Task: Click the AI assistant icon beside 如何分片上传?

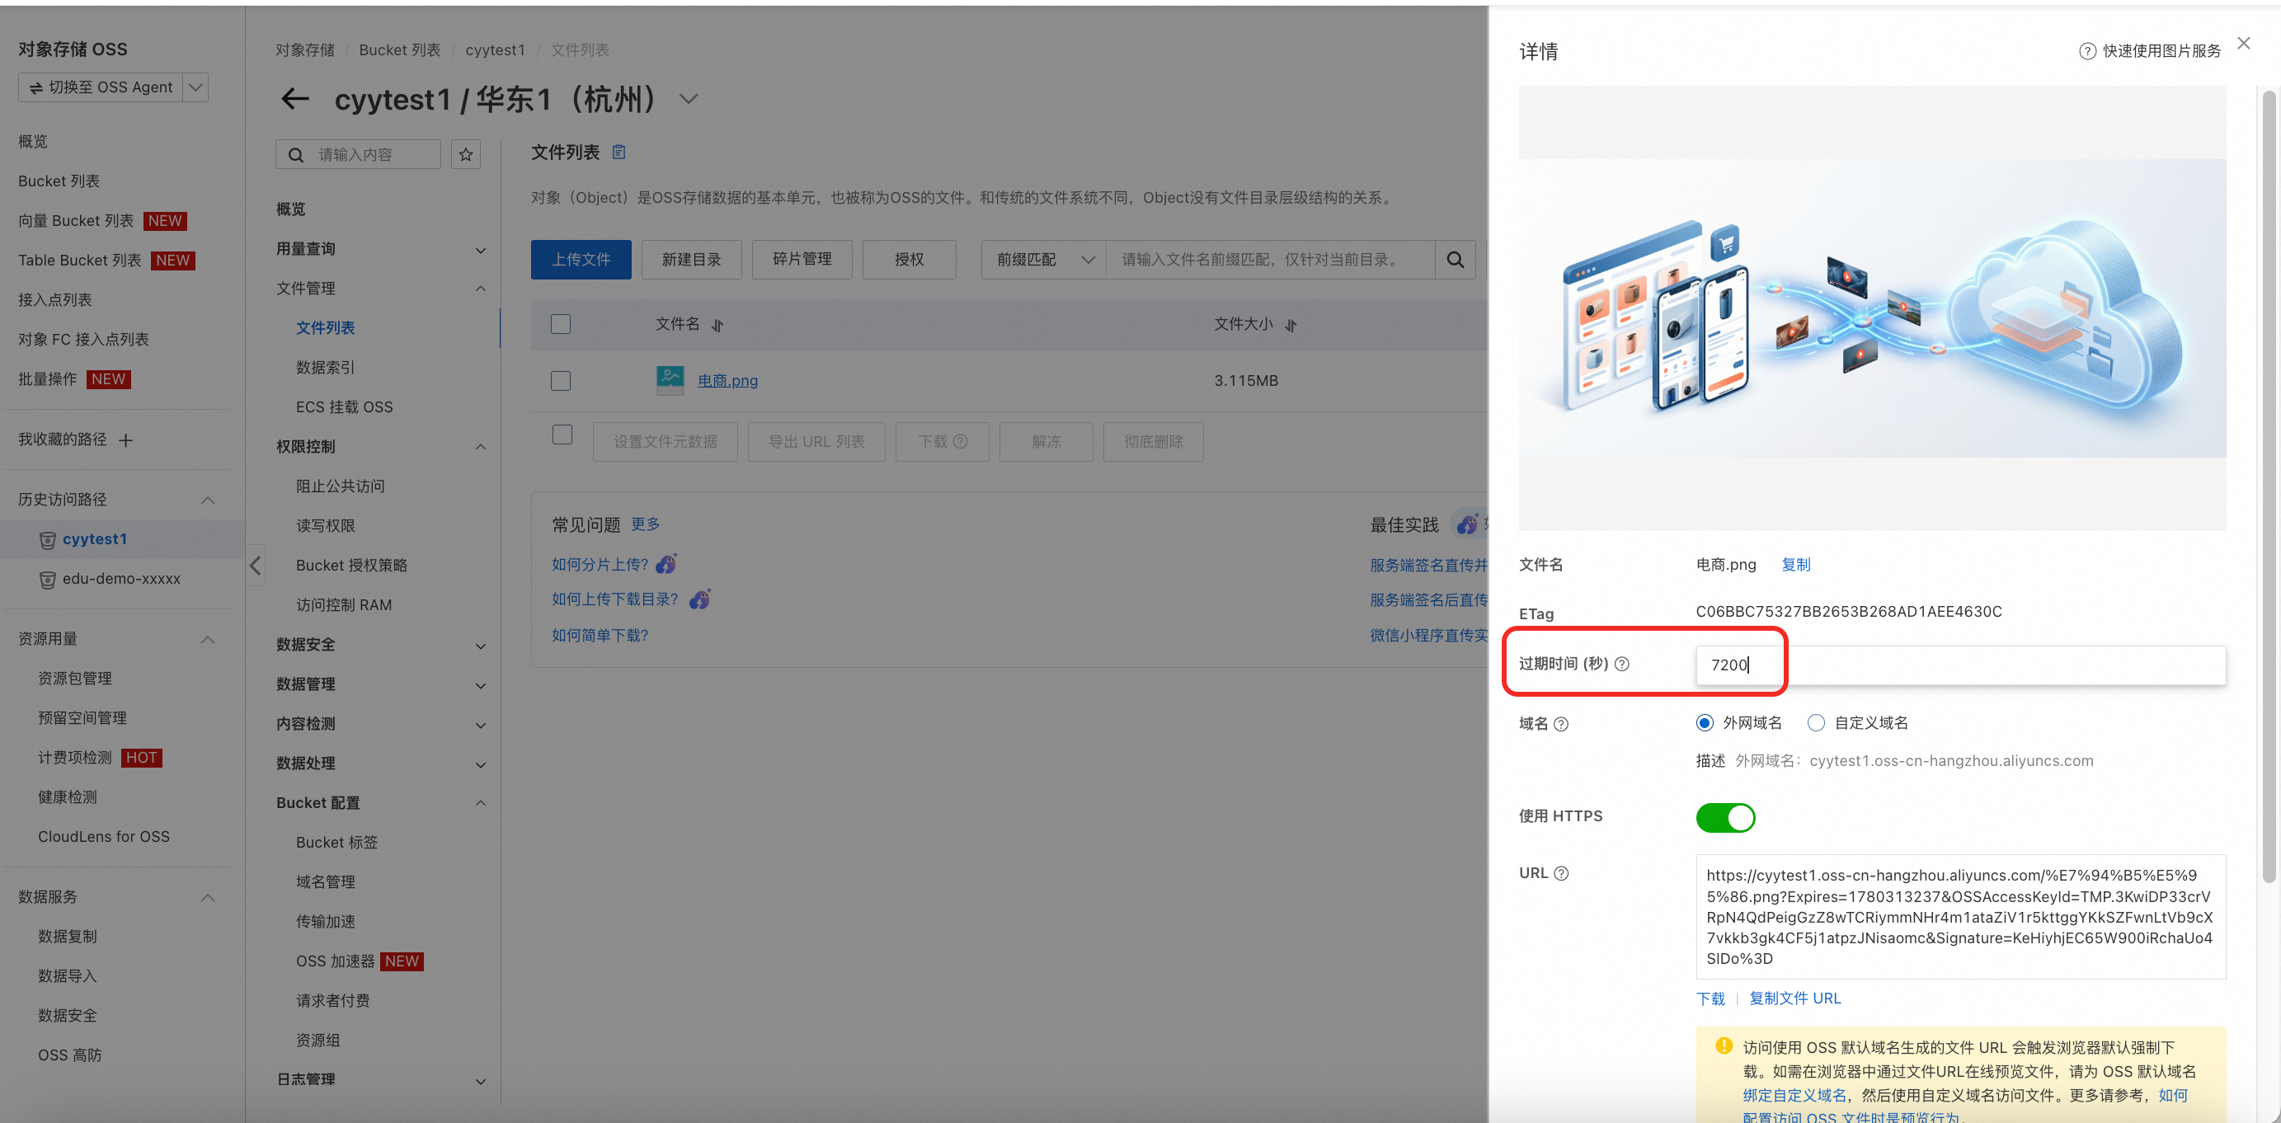Action: [667, 564]
